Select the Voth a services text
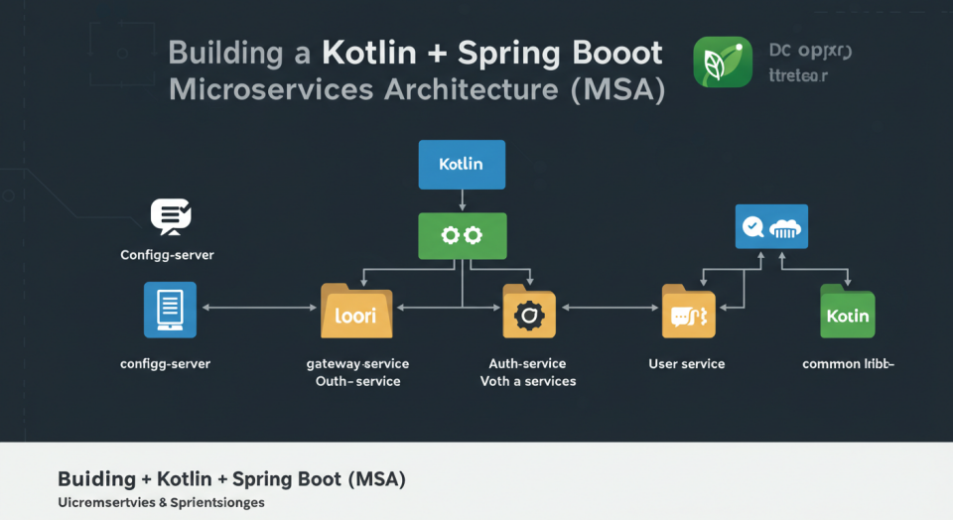The width and height of the screenshot is (953, 520). click(x=528, y=381)
